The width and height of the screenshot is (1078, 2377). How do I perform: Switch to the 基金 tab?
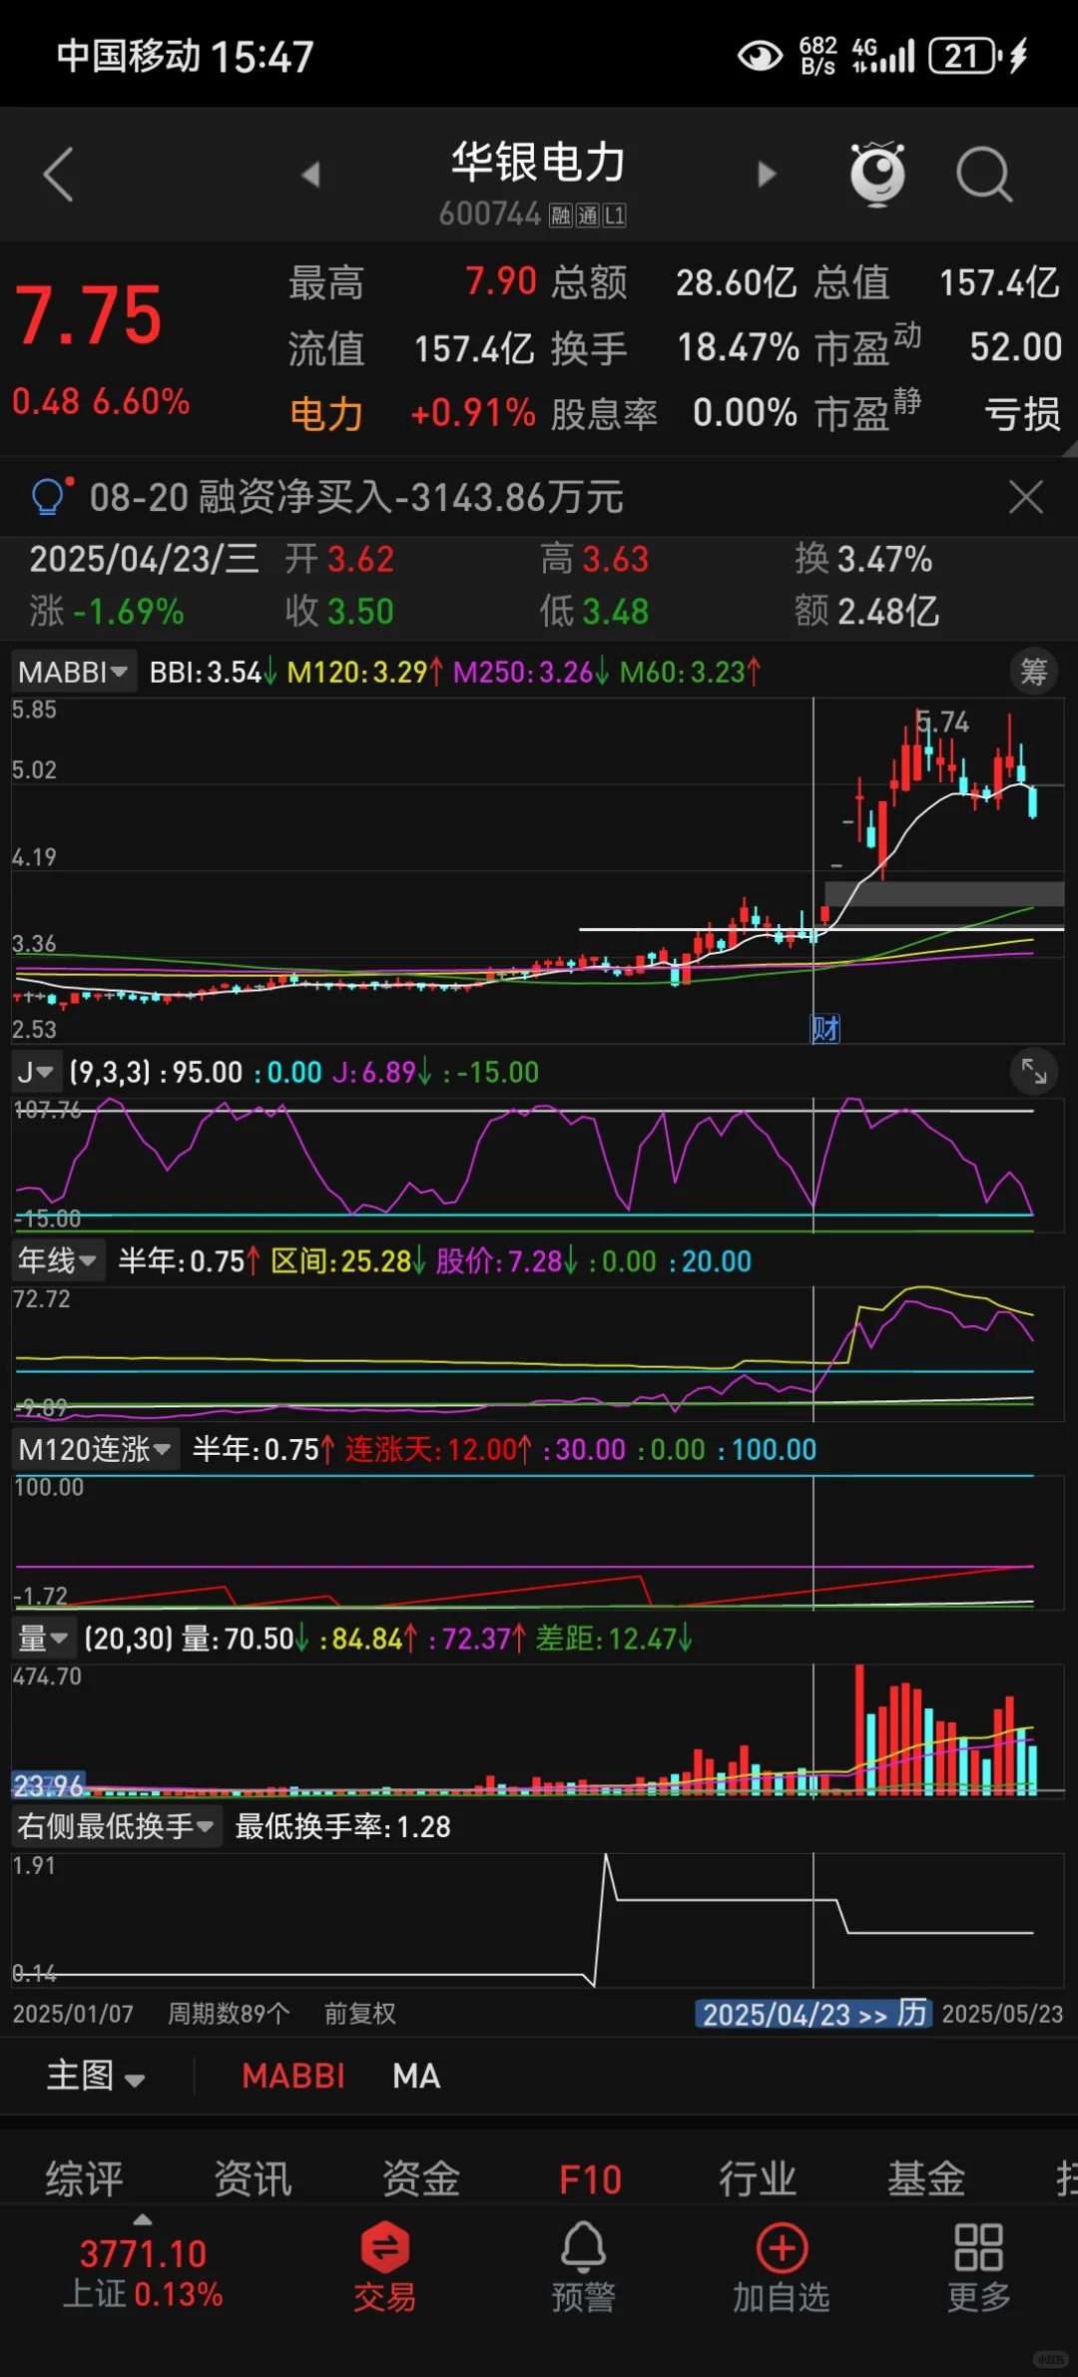tap(927, 2179)
